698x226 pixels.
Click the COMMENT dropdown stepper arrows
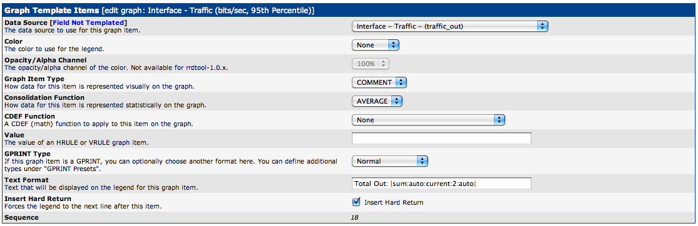pyautogui.click(x=401, y=82)
